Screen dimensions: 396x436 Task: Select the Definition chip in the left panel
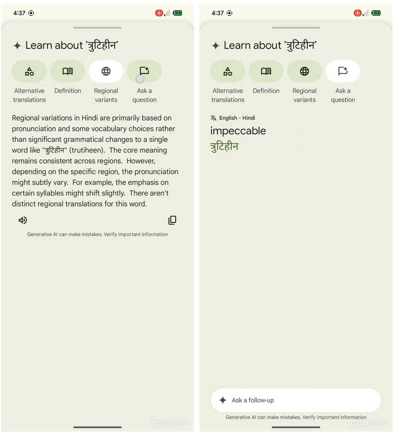click(x=68, y=72)
